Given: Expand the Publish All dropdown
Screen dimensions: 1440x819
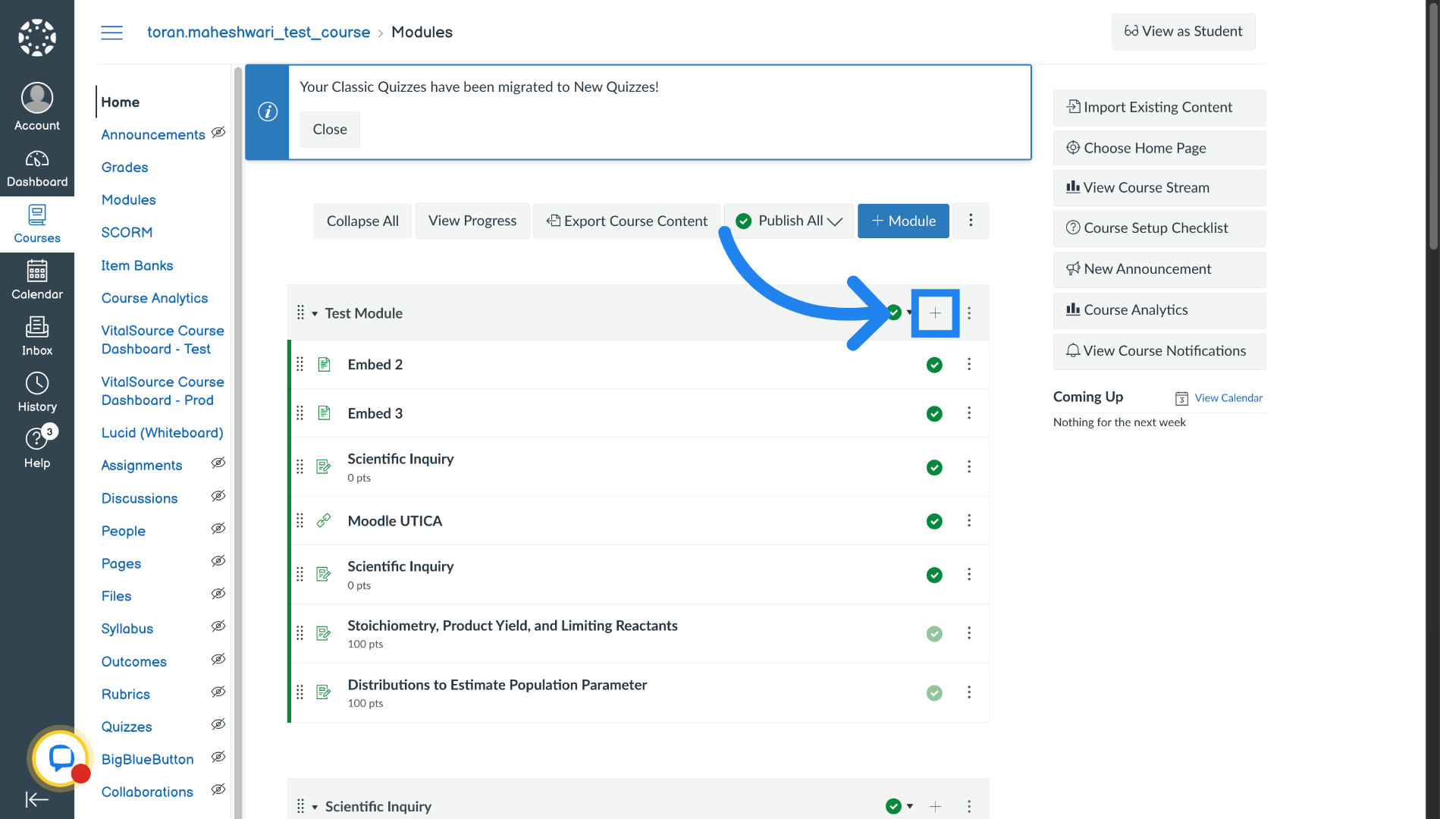Looking at the screenshot, I should [x=789, y=221].
